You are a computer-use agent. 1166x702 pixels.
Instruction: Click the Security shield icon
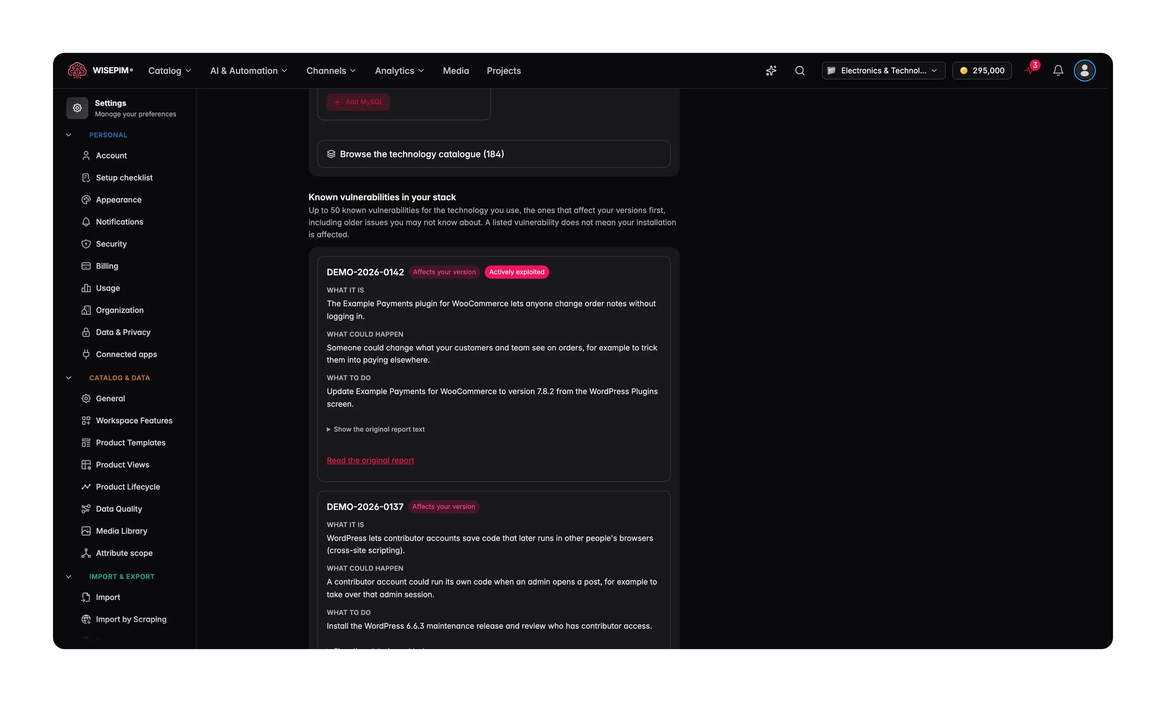[86, 244]
